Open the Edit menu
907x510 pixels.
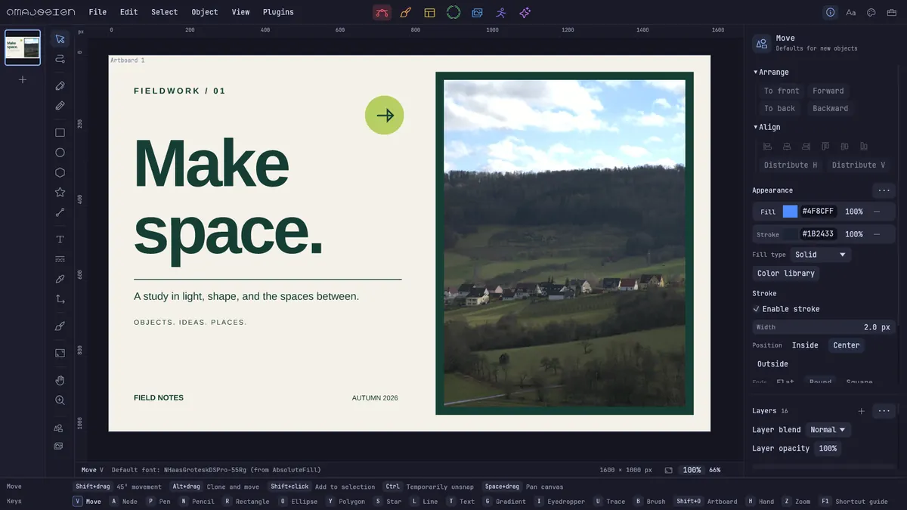[x=129, y=12]
